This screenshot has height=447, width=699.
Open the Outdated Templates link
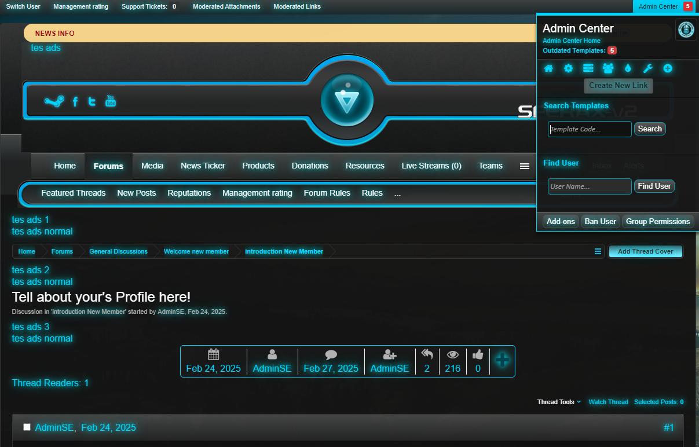579,50
